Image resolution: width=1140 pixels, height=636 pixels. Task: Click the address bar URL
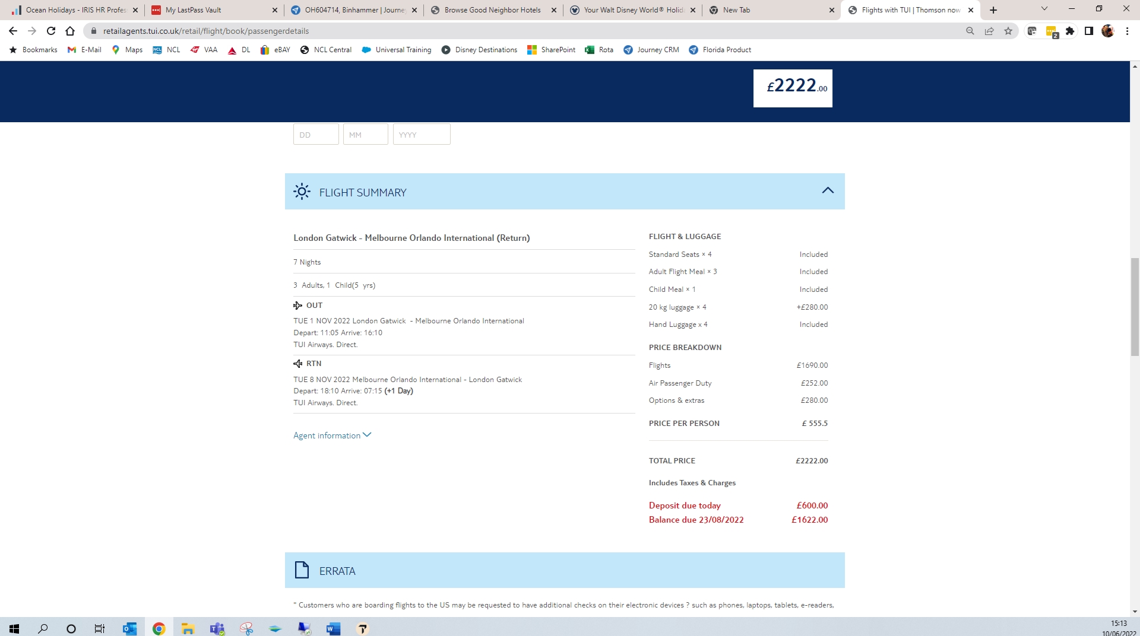pyautogui.click(x=206, y=31)
